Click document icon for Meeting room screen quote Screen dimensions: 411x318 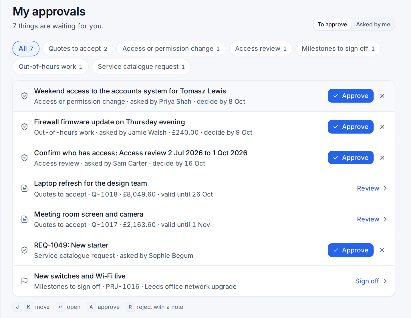tap(25, 219)
